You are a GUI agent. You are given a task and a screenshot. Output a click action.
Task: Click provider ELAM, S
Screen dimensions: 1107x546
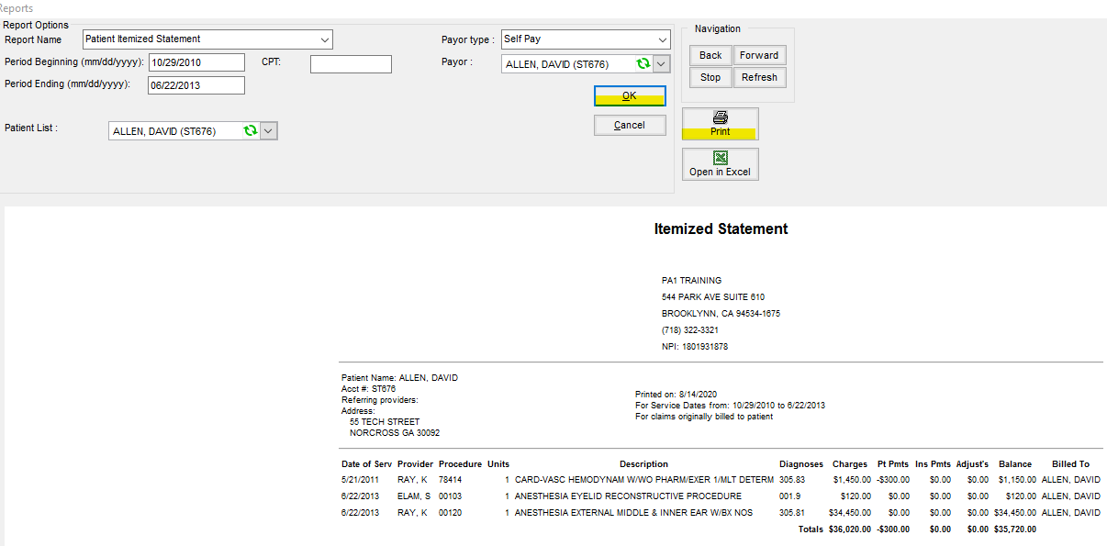pyautogui.click(x=414, y=496)
